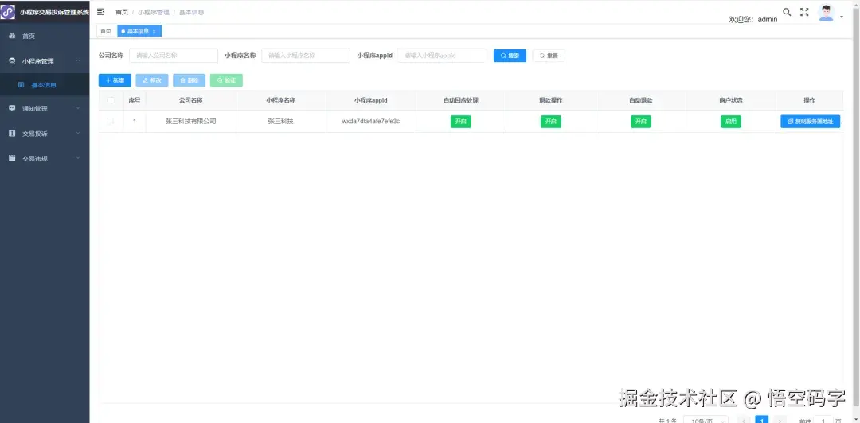The image size is (860, 423).
Task: Switch to the 首页 page tab
Action: (105, 31)
